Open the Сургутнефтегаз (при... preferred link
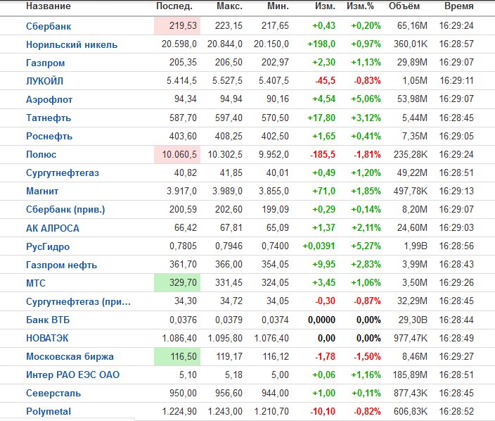The width and height of the screenshot is (495, 421). pyautogui.click(x=78, y=301)
